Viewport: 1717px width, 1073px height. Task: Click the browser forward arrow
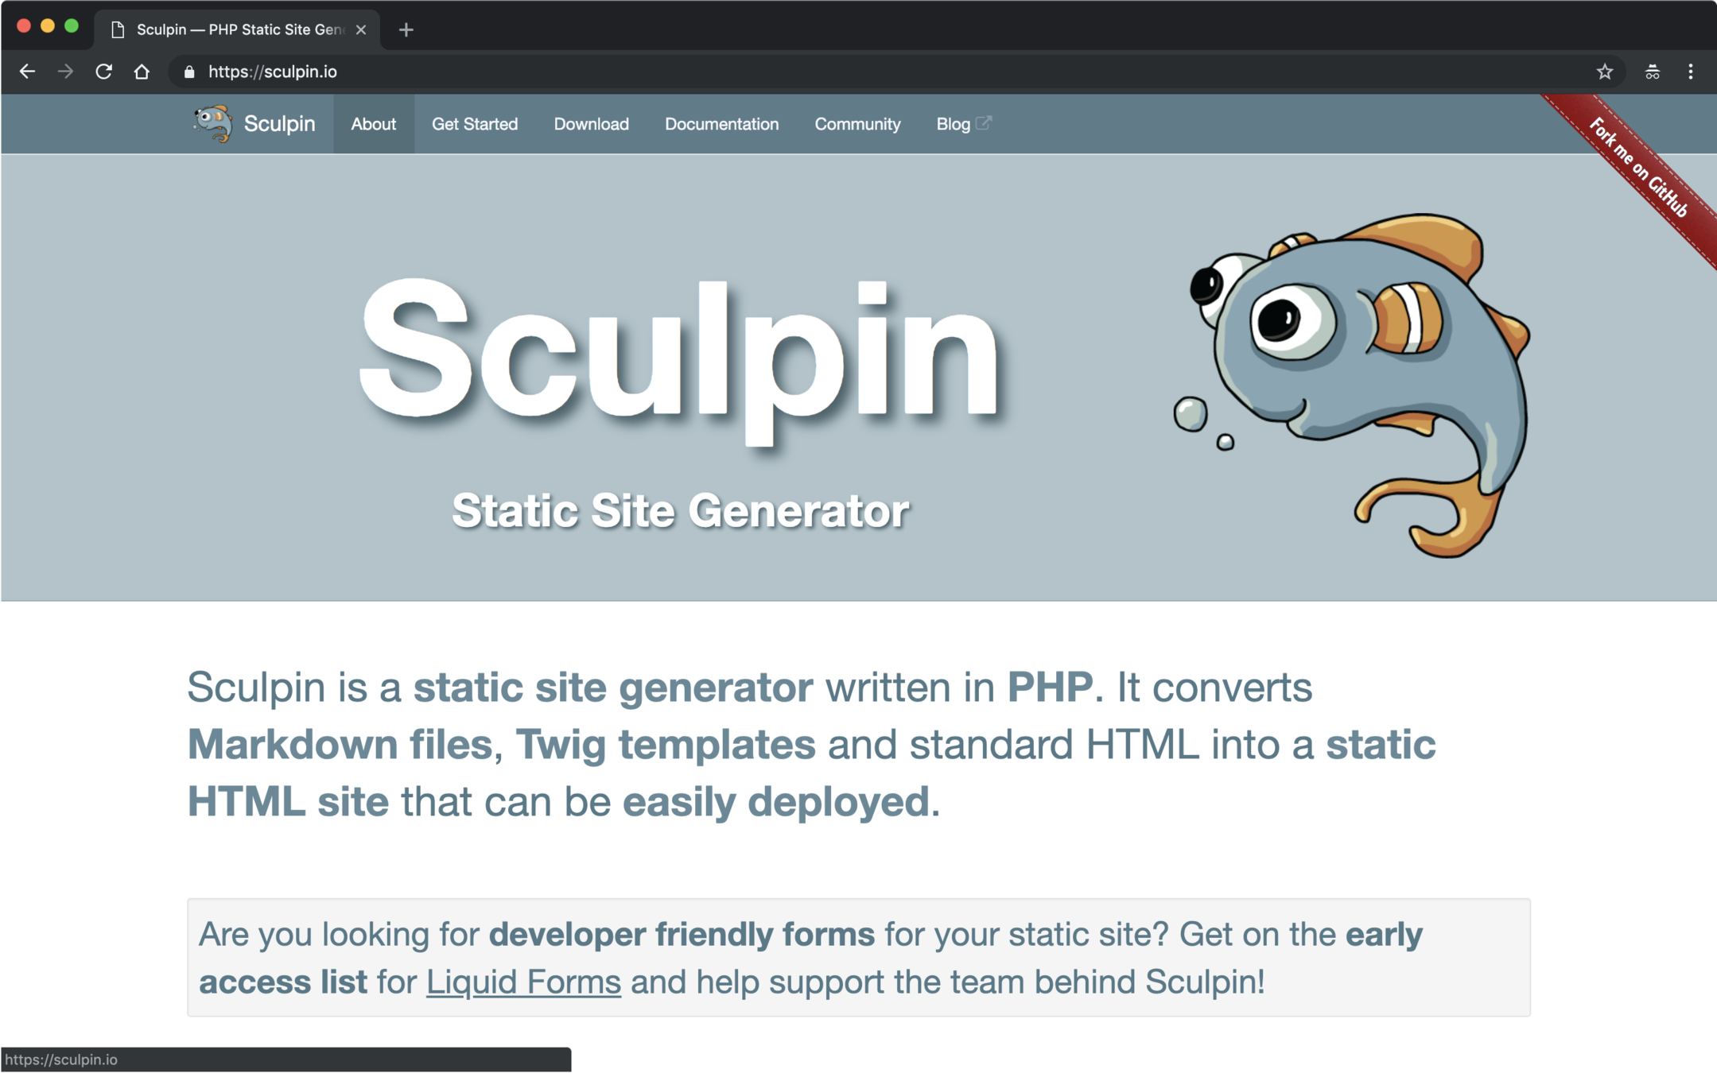[65, 72]
